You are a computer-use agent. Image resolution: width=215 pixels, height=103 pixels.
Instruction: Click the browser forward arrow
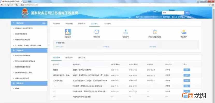click(x=5, y=5)
